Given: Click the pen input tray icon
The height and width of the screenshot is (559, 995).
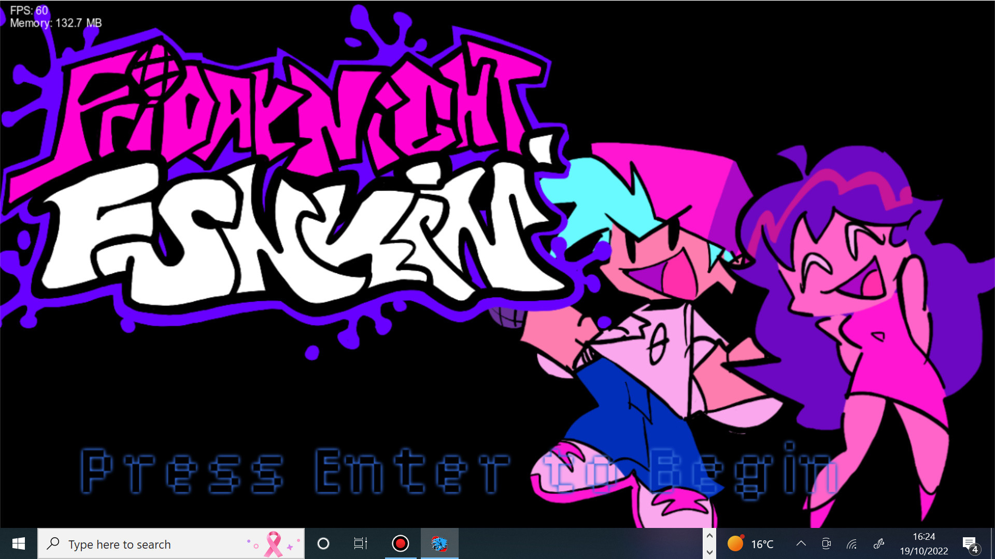Looking at the screenshot, I should click(x=878, y=543).
